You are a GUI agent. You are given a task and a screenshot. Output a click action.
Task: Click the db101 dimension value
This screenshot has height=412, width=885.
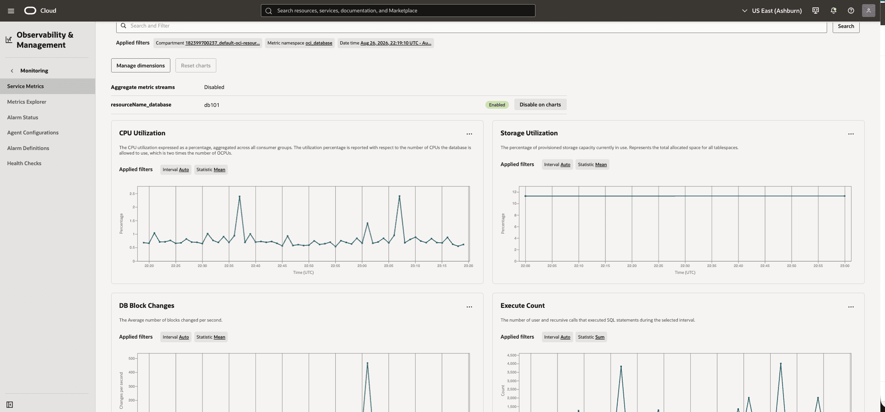[x=212, y=105]
